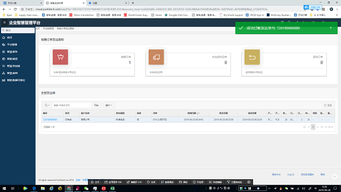The height and width of the screenshot is (192, 341).
Task: Close the green success notification
Action: (x=330, y=28)
